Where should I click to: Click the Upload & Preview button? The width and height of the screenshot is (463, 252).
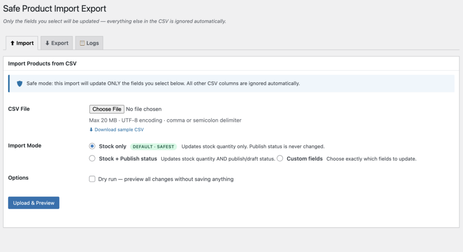click(x=33, y=203)
